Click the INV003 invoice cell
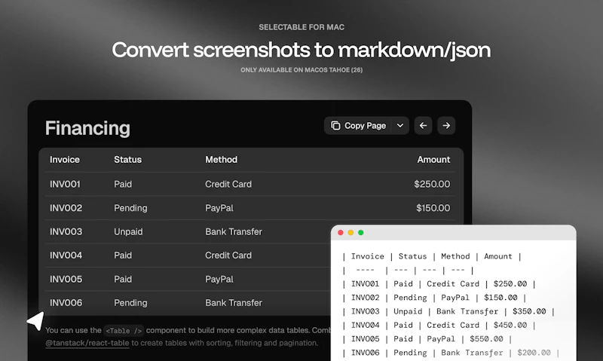603x361 pixels. pos(66,232)
